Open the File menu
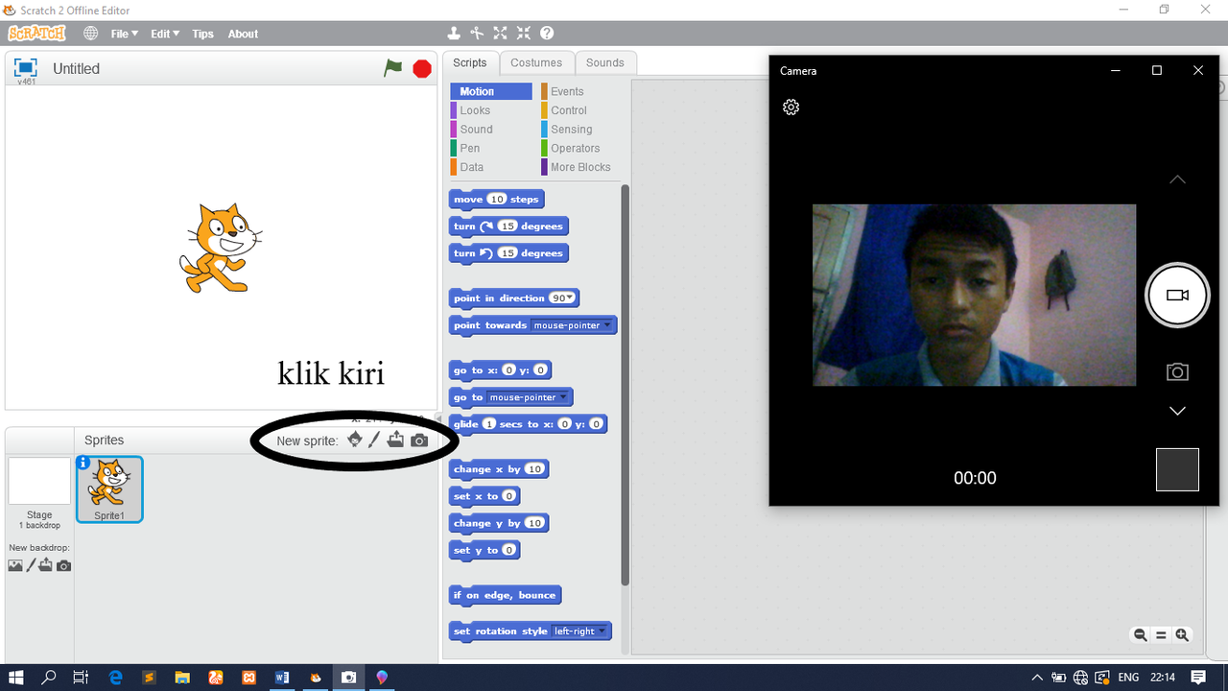 124,34
